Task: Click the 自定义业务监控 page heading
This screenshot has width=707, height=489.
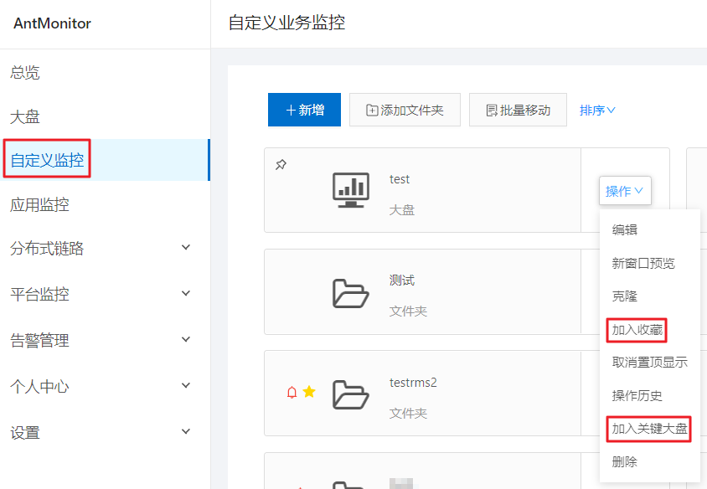Action: 286,23
